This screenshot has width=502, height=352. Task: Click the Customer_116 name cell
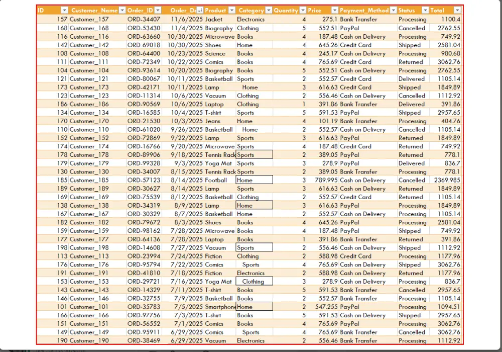[97, 37]
